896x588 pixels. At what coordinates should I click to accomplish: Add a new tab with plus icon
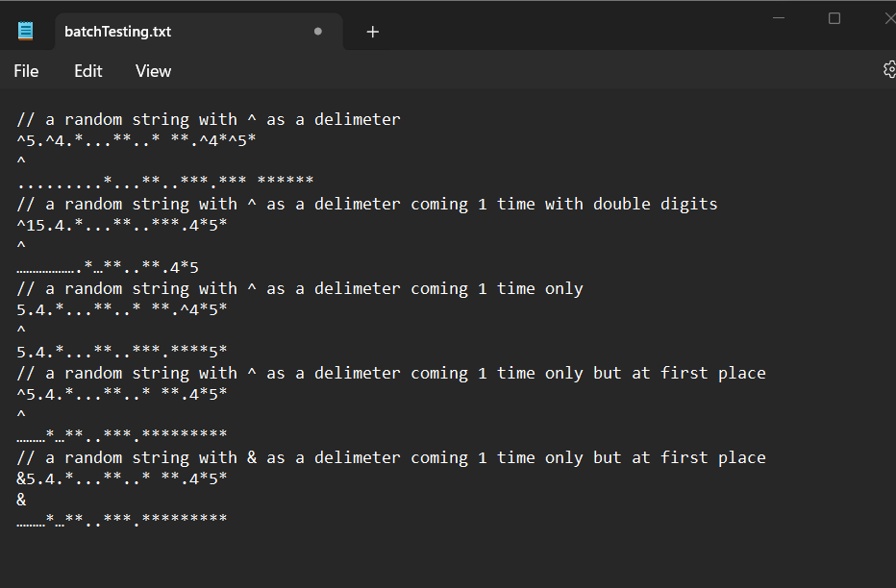click(373, 32)
